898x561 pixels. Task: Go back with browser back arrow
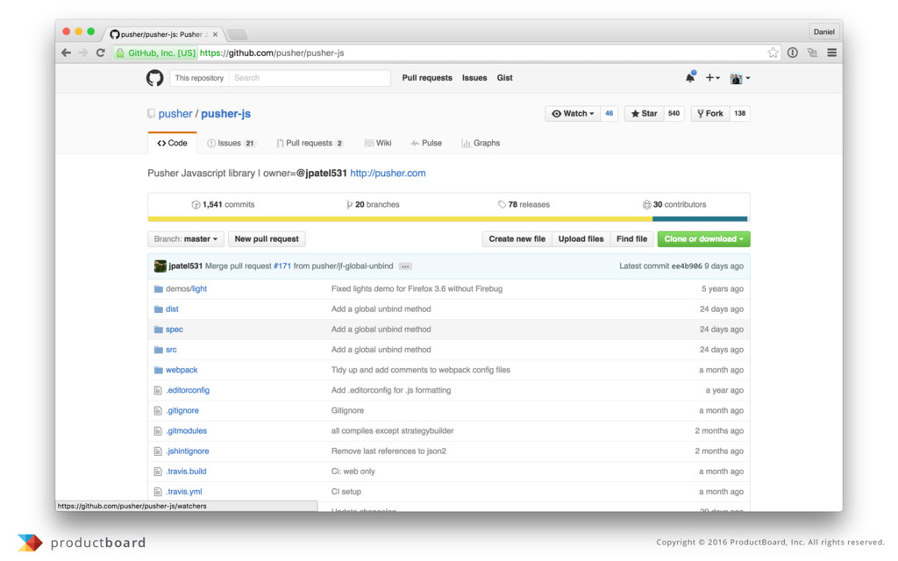pos(67,53)
